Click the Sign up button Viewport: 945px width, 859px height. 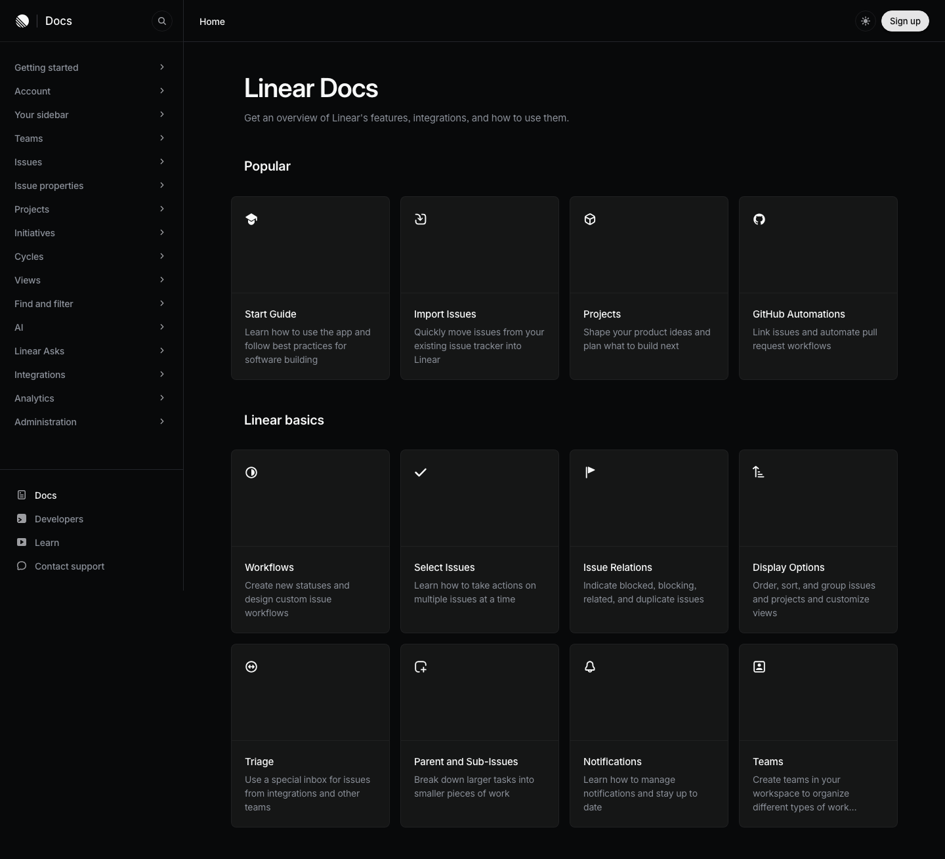tap(905, 21)
